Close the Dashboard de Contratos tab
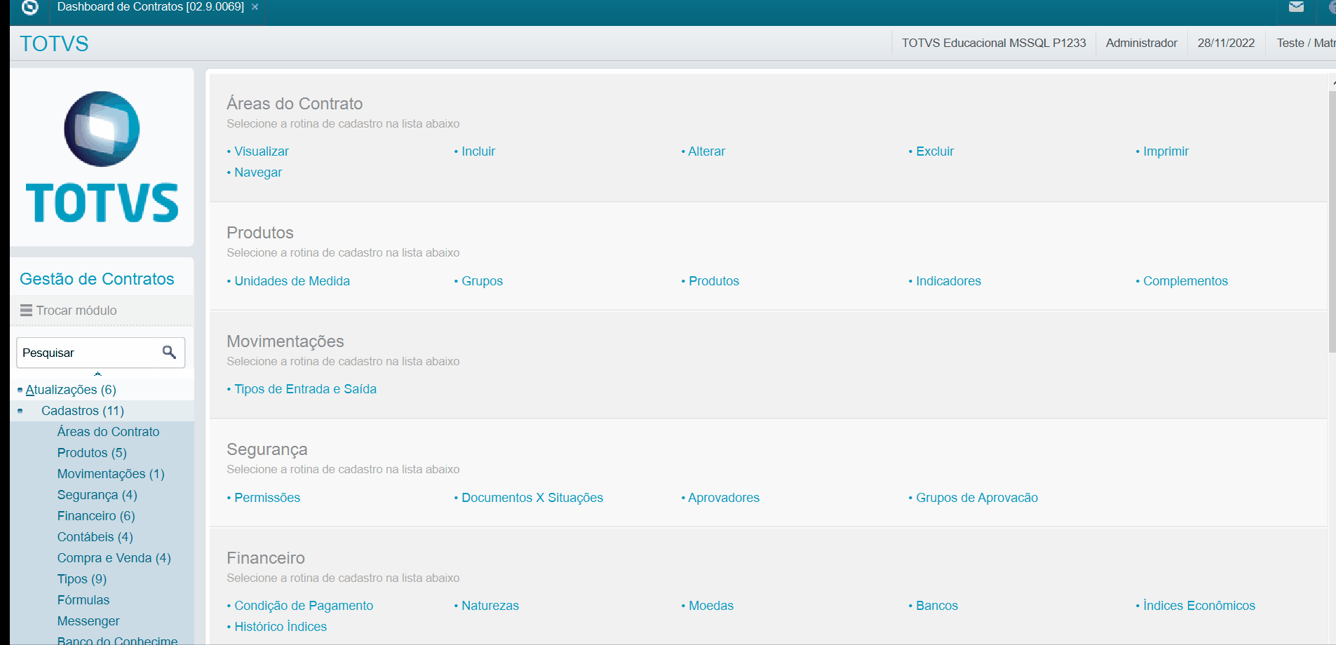Viewport: 1336px width, 645px height. [x=255, y=7]
